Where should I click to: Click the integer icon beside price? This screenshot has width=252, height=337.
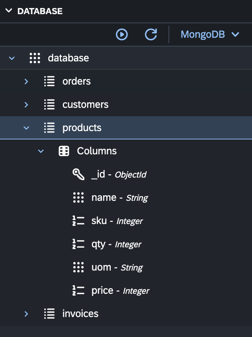click(x=78, y=291)
